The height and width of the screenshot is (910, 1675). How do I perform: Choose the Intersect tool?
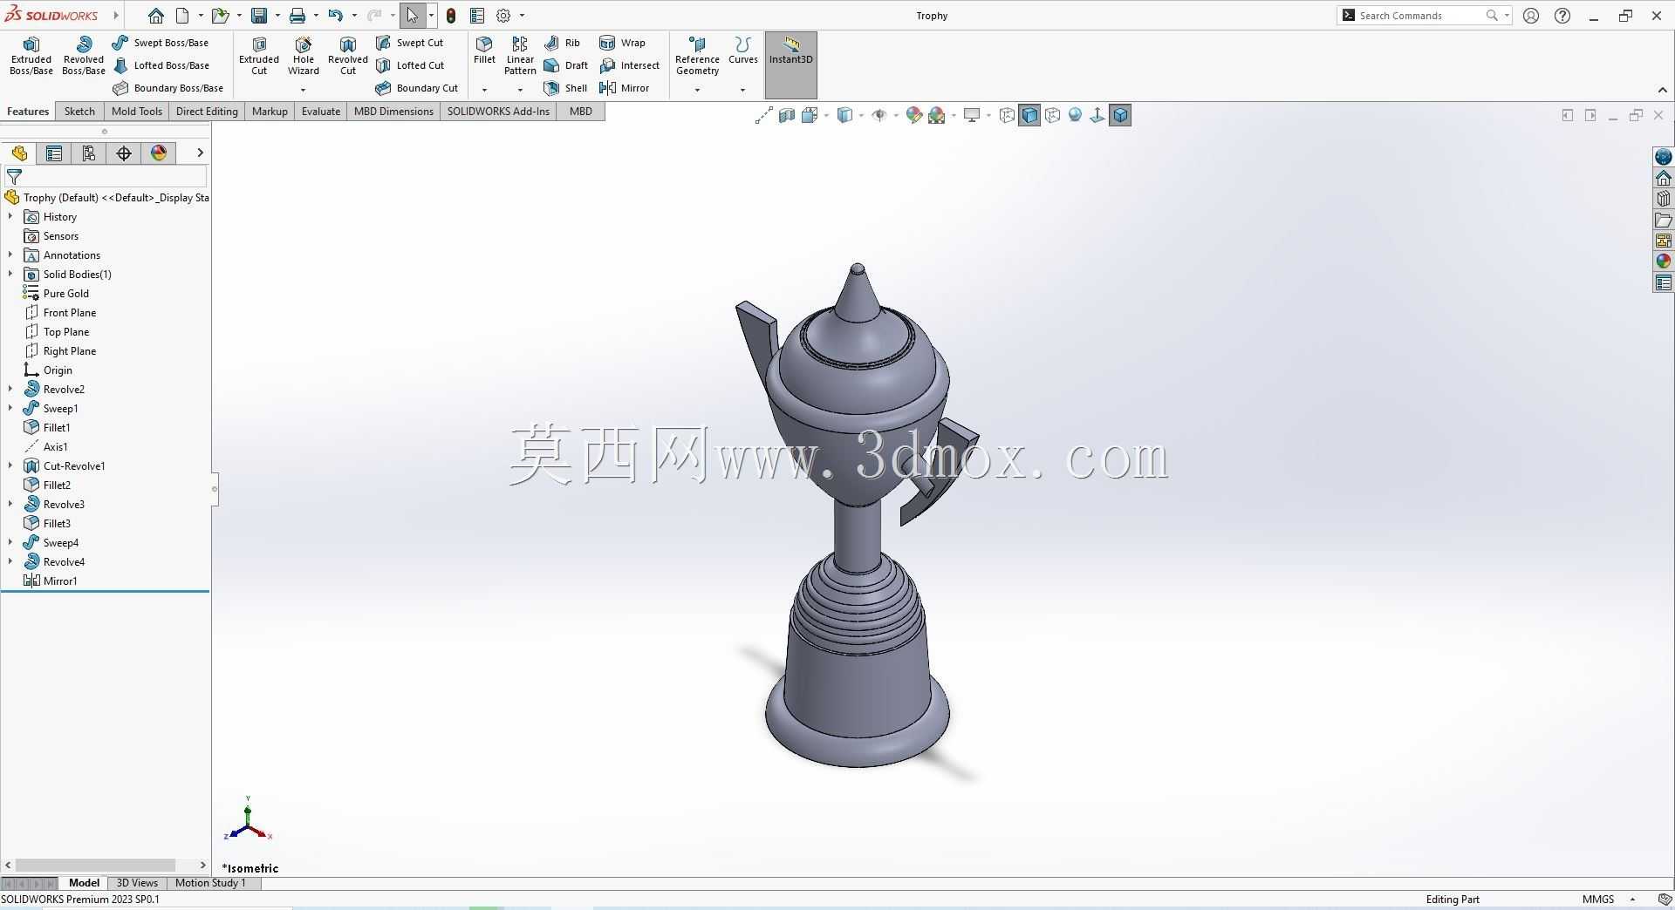[x=629, y=65]
